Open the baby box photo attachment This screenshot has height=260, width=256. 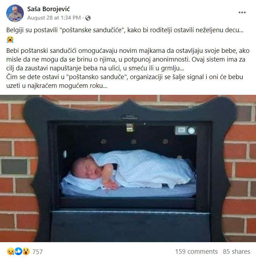128,168
